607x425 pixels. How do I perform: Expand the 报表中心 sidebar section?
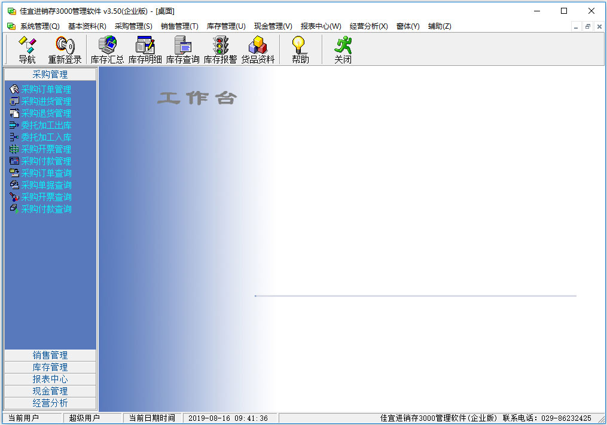50,380
